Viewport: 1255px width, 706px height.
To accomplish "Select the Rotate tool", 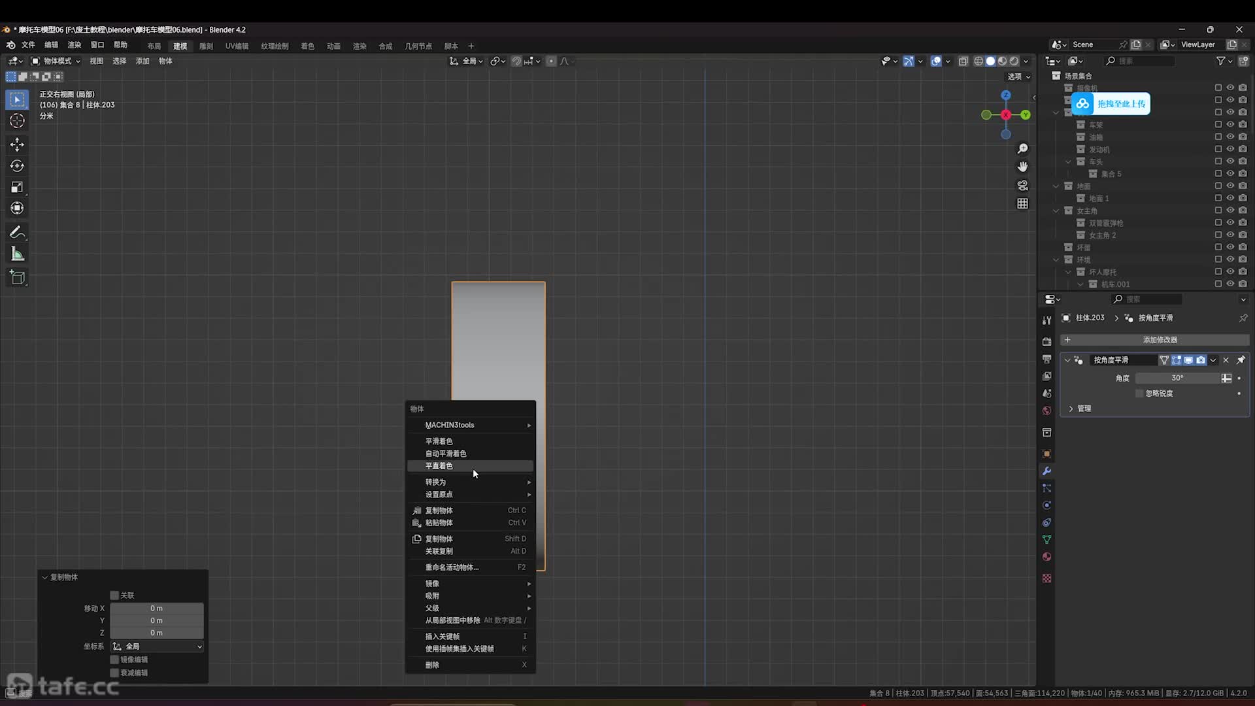I will tap(17, 166).
